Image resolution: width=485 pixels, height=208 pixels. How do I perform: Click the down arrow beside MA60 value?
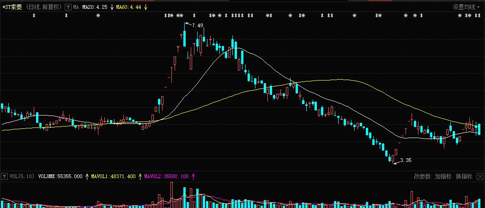tap(146, 7)
